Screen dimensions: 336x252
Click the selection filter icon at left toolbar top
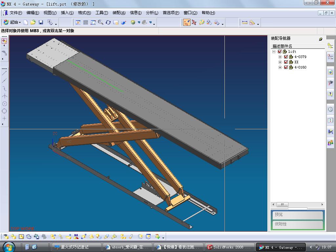(x=4, y=40)
